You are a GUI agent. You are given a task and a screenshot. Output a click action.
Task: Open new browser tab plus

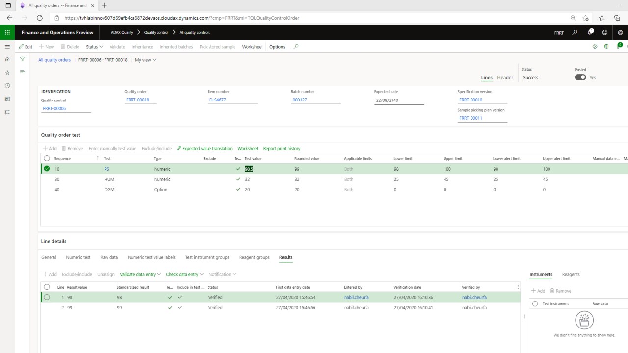[105, 5]
